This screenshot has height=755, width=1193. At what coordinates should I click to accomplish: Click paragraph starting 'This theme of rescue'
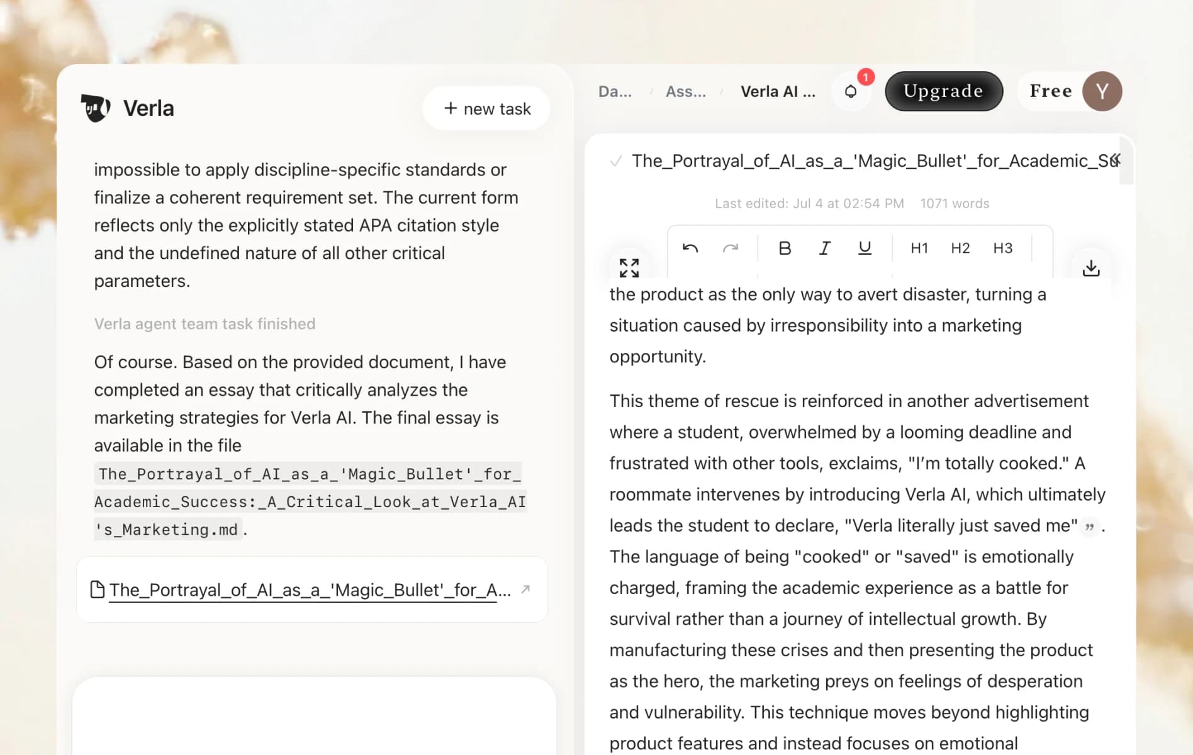(x=858, y=572)
